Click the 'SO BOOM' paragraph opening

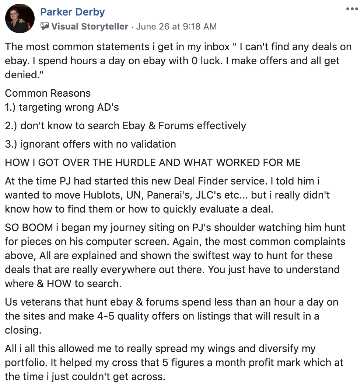(x=29, y=227)
